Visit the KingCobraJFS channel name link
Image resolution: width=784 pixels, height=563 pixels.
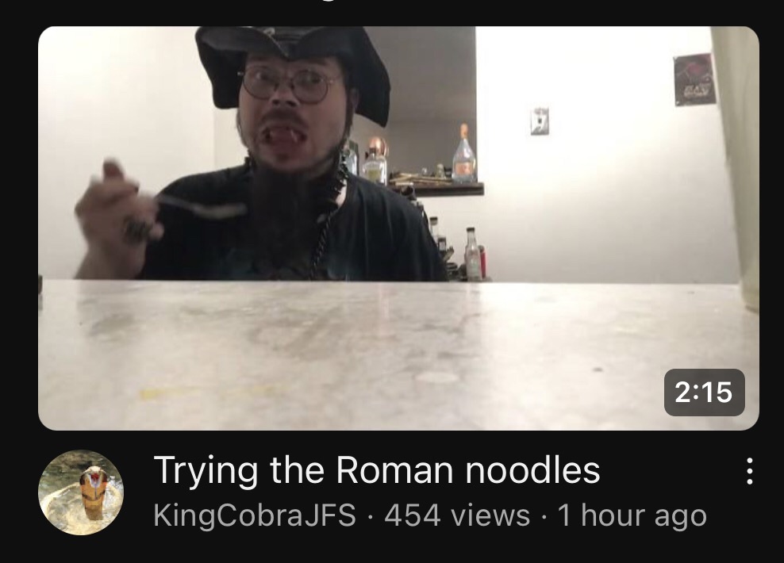tap(255, 515)
